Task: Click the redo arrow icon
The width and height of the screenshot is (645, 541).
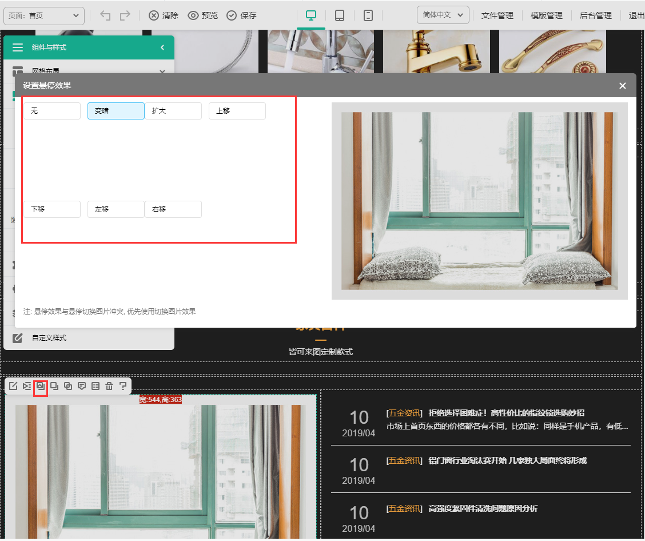Action: pos(125,15)
